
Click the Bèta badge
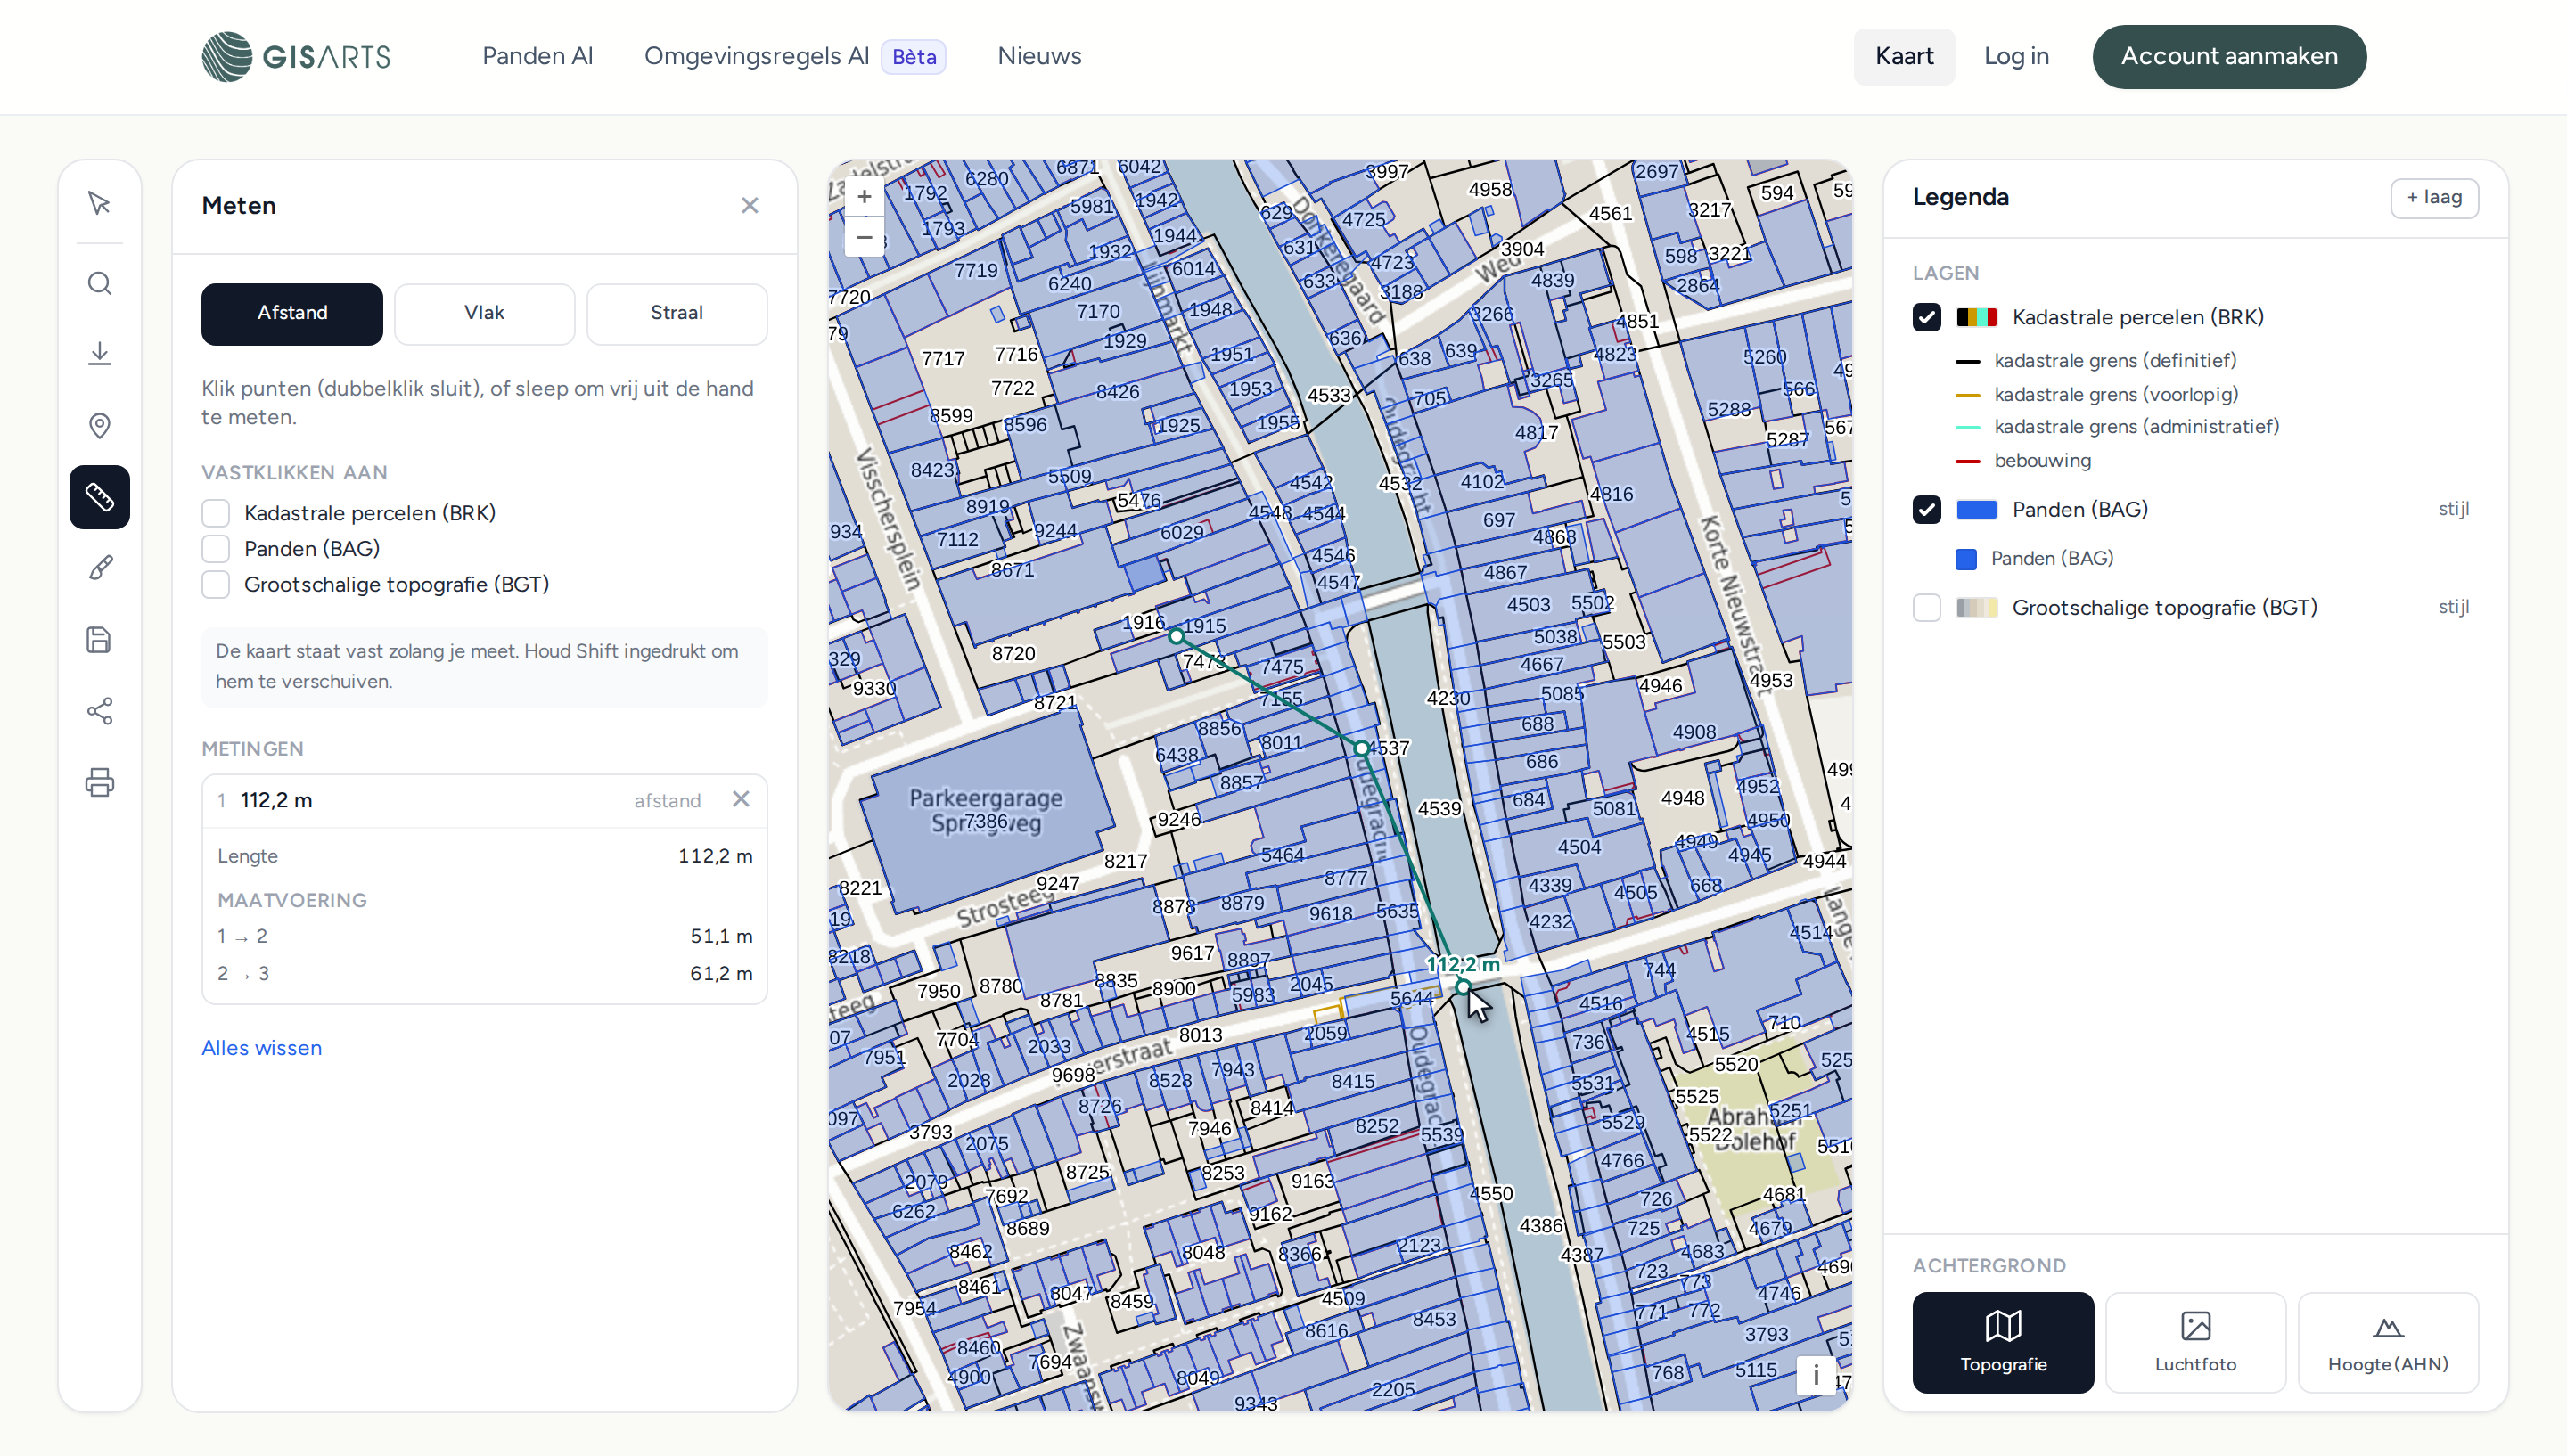tap(914, 57)
